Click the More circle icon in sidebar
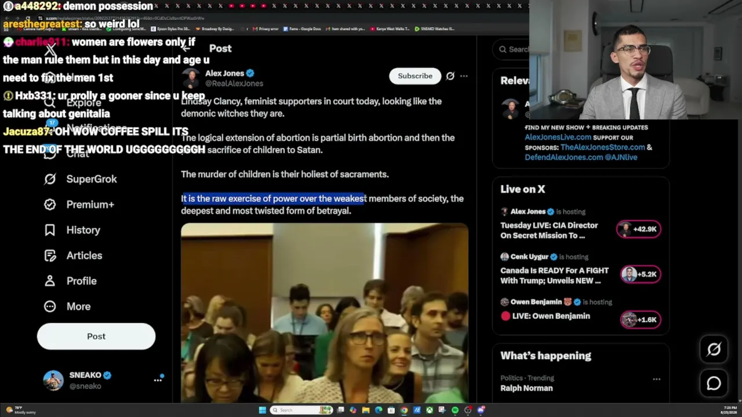This screenshot has width=742, height=417. pos(50,306)
